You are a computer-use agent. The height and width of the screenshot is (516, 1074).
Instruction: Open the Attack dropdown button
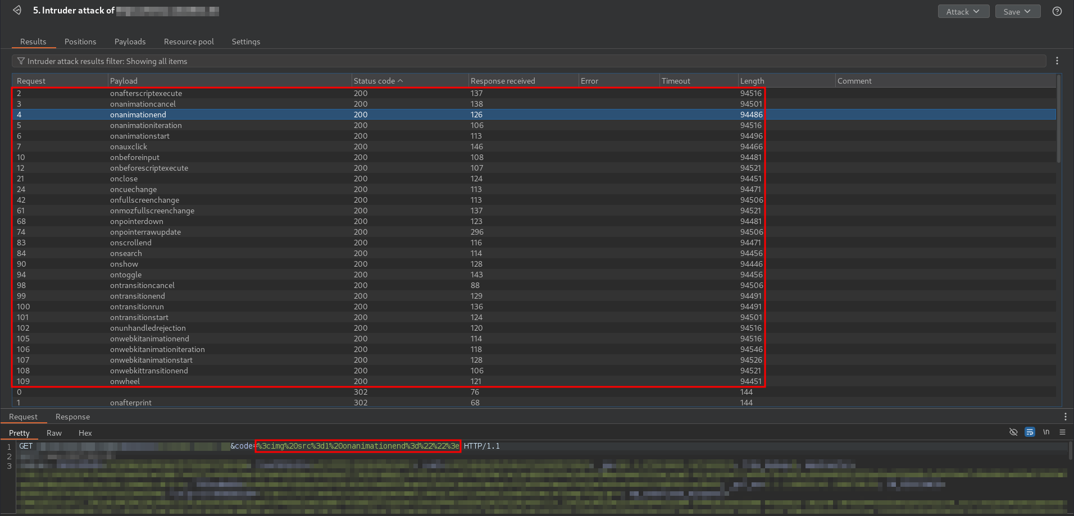coord(963,11)
